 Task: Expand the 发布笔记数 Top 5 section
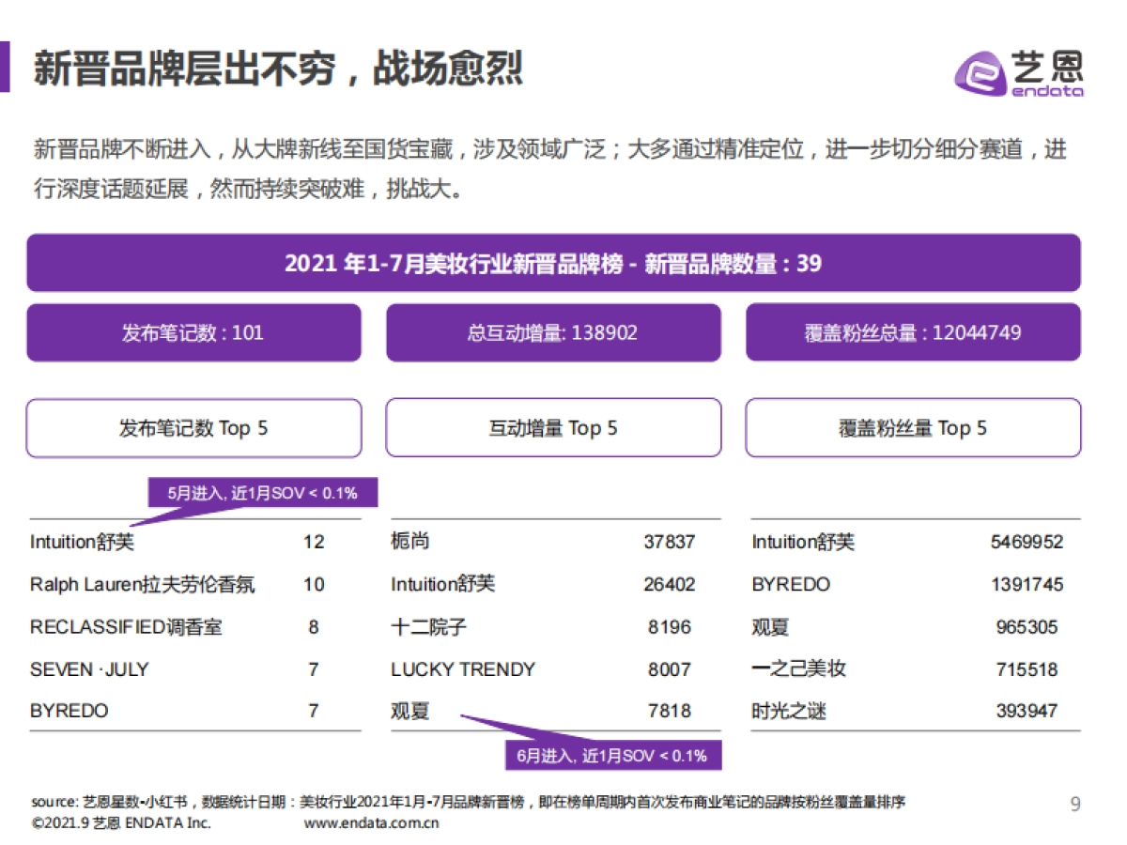193,427
